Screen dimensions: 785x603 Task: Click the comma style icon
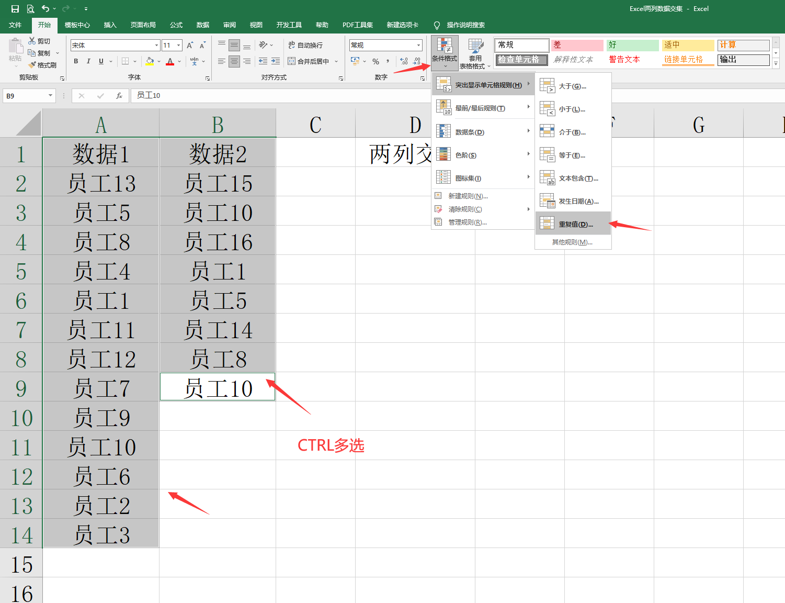[x=388, y=61]
